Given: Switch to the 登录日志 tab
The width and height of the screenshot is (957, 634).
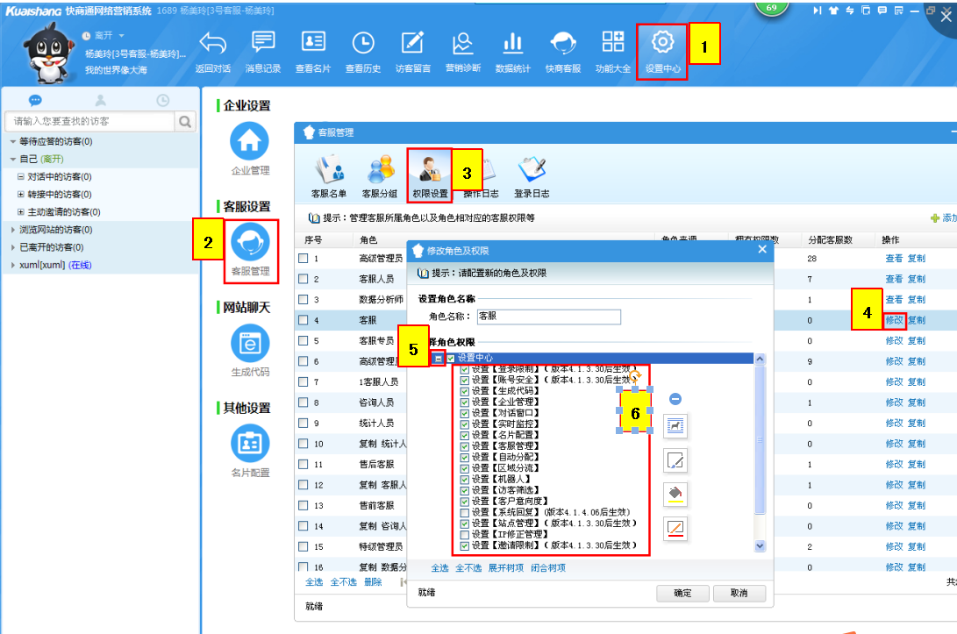Looking at the screenshot, I should (532, 173).
